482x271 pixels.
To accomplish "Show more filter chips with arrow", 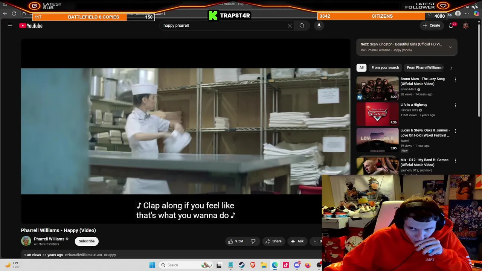I will (451, 68).
